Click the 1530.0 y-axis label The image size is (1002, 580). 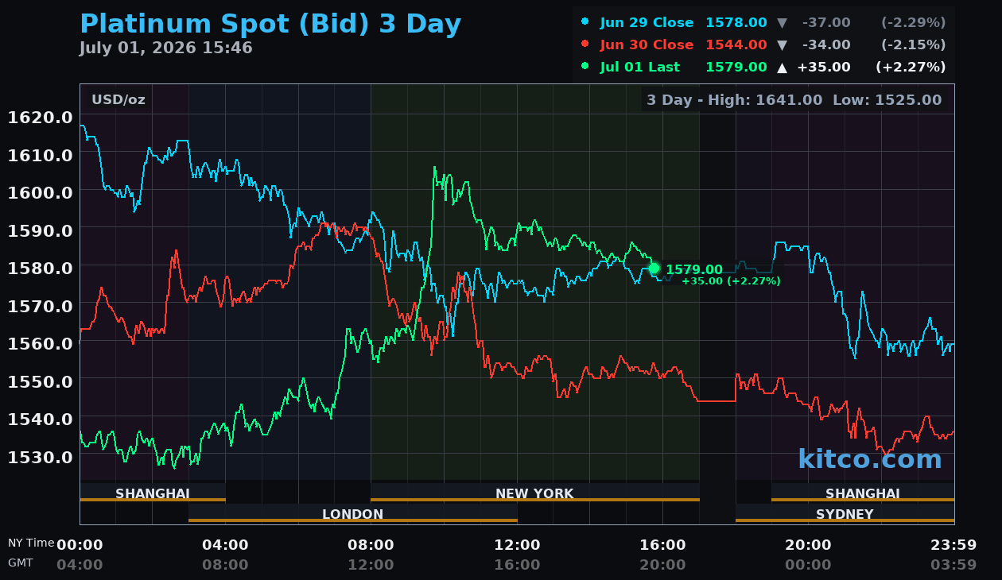click(40, 457)
